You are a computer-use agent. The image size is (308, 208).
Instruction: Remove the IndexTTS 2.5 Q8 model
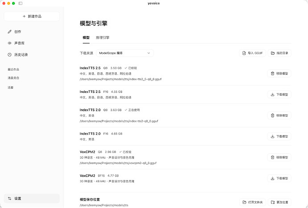(x=279, y=74)
